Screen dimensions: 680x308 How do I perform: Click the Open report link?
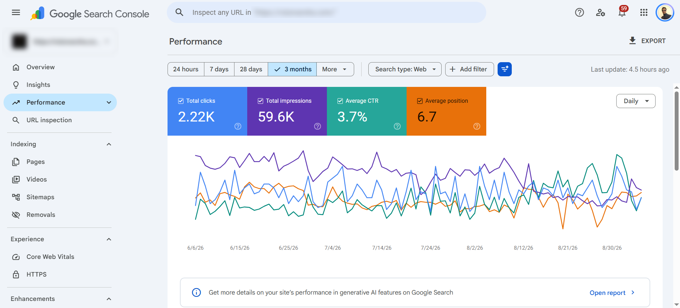click(612, 293)
